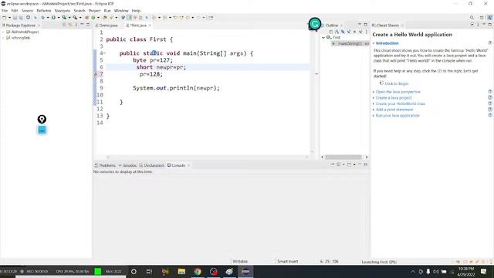Toggle Hide Static Members icon in Outline toolbar

pyautogui.click(x=349, y=32)
